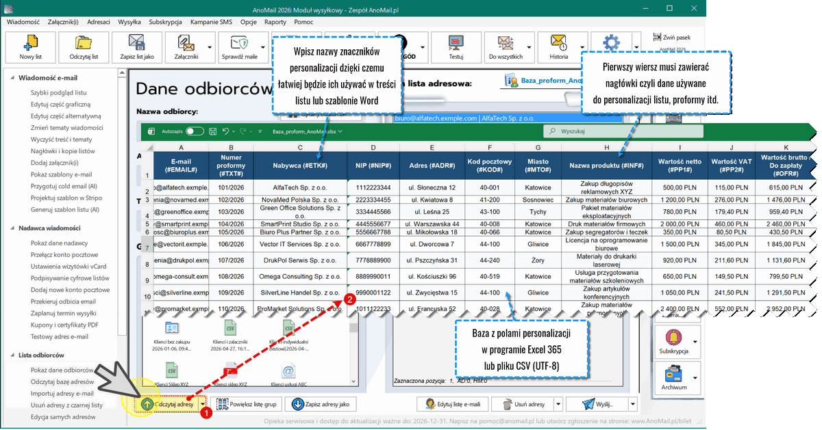Viewport: 822px width, 430px height.
Task: Select Projektuj szablon w Stripo
Action: pos(66,198)
